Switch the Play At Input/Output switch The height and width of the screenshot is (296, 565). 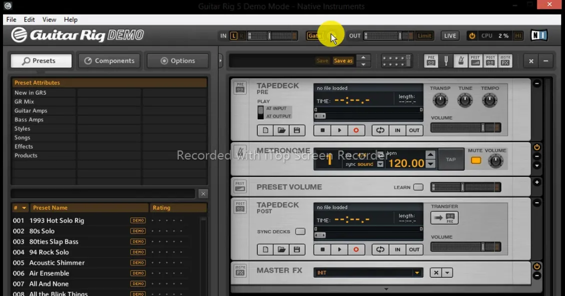[x=261, y=113]
